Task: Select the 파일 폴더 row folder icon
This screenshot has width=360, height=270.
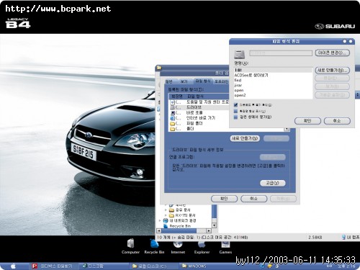Action: (172, 124)
